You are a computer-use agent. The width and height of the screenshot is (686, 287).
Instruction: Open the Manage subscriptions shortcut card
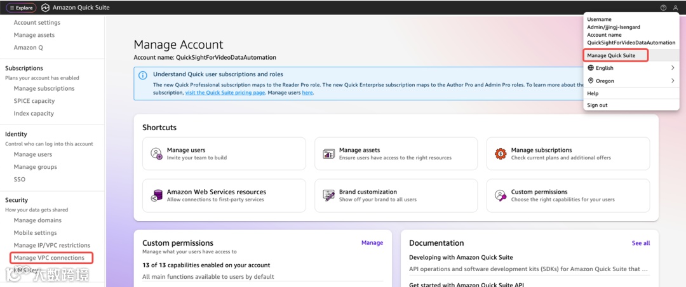point(568,154)
